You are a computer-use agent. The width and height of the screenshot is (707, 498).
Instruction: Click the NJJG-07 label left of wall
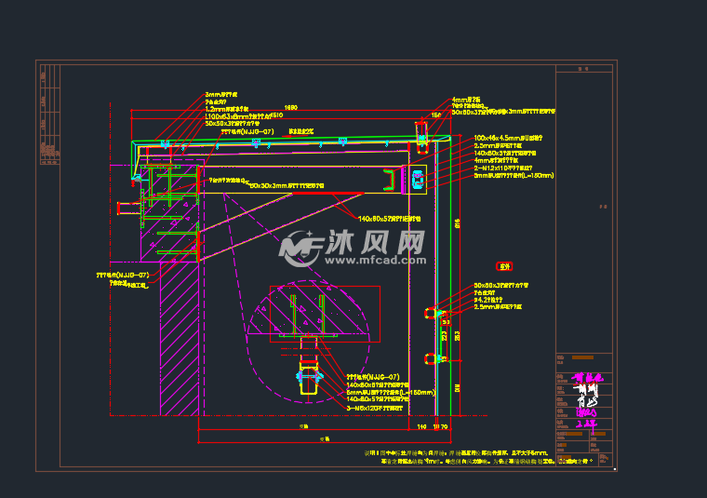pyautogui.click(x=123, y=276)
